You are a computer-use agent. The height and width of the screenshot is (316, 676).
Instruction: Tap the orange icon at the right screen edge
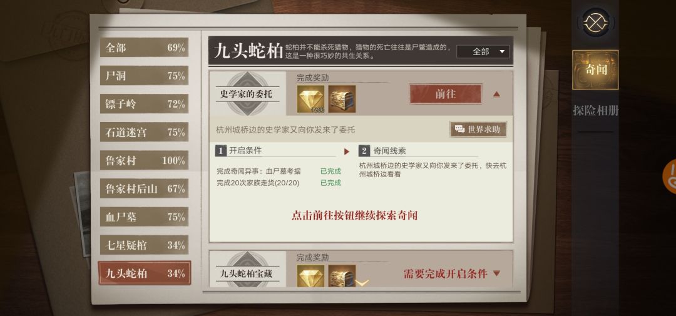pos(670,176)
